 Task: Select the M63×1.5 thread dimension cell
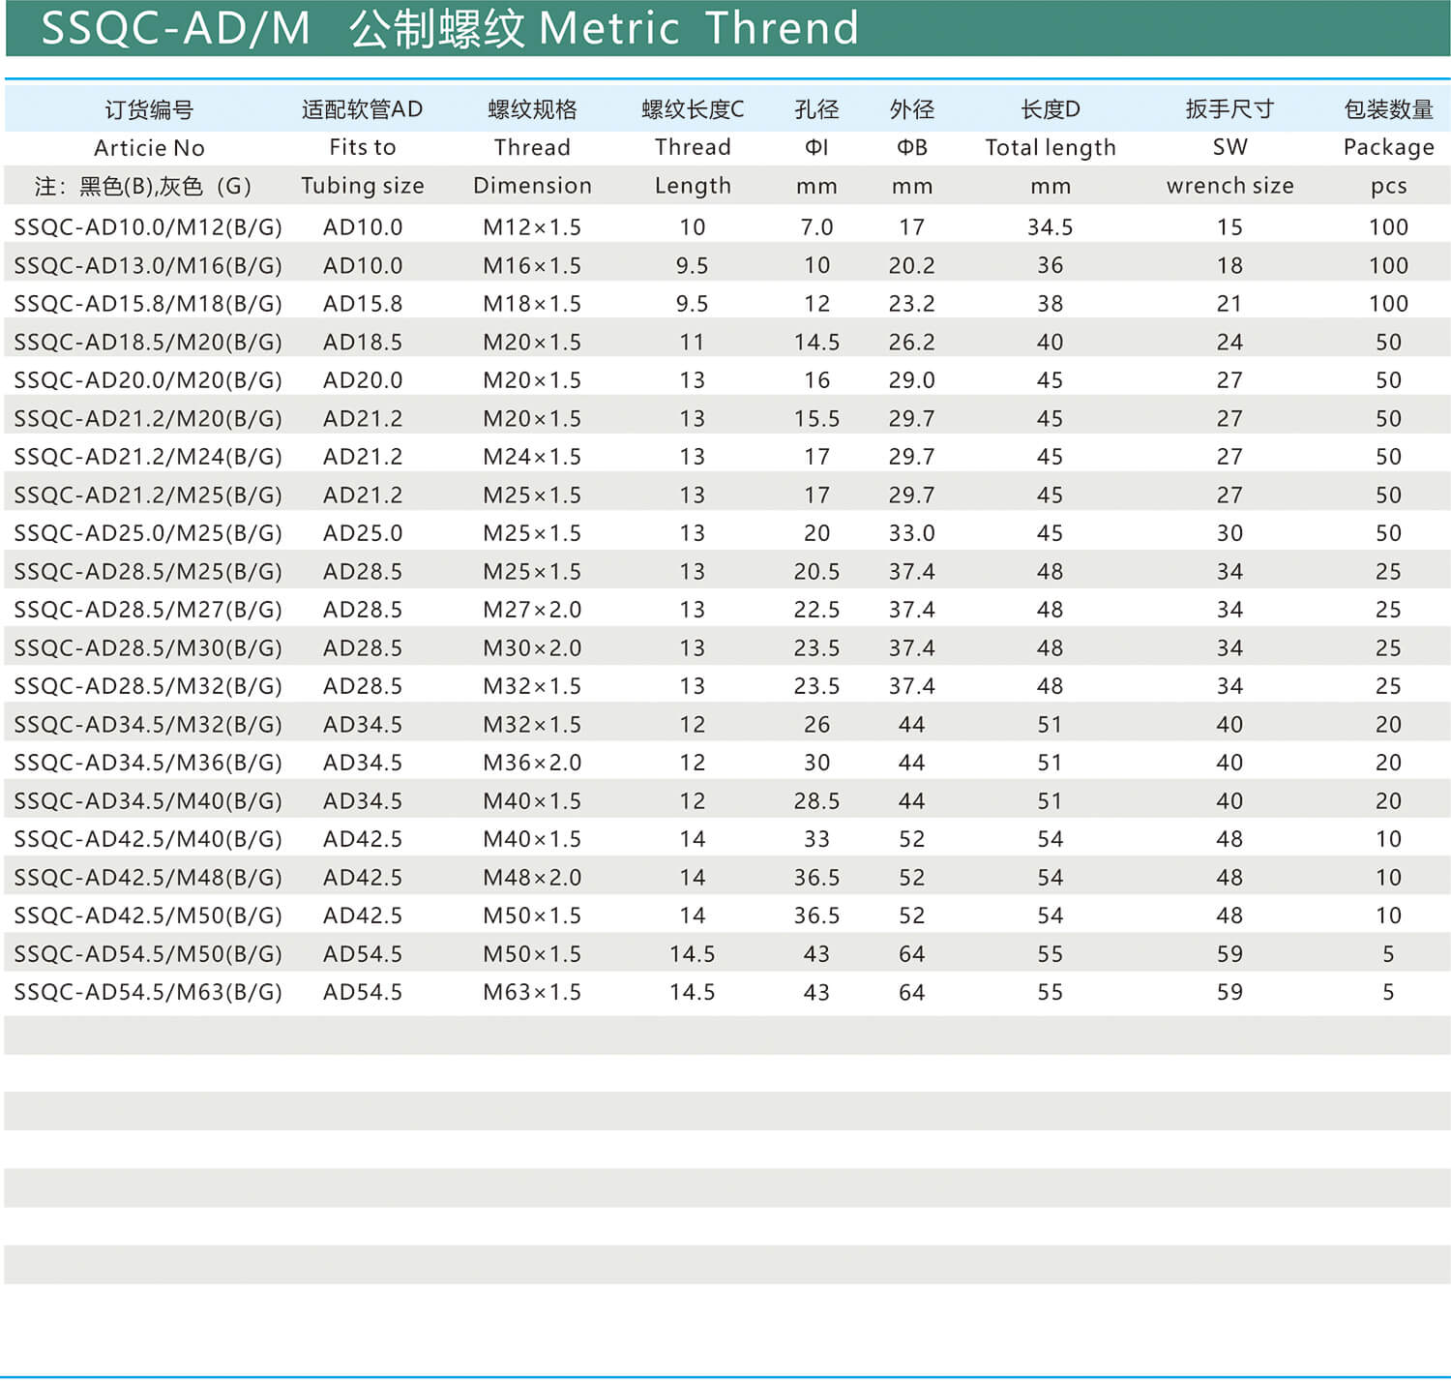pyautogui.click(x=532, y=992)
